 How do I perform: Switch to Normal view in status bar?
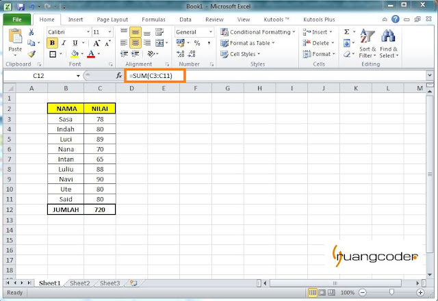[313, 292]
